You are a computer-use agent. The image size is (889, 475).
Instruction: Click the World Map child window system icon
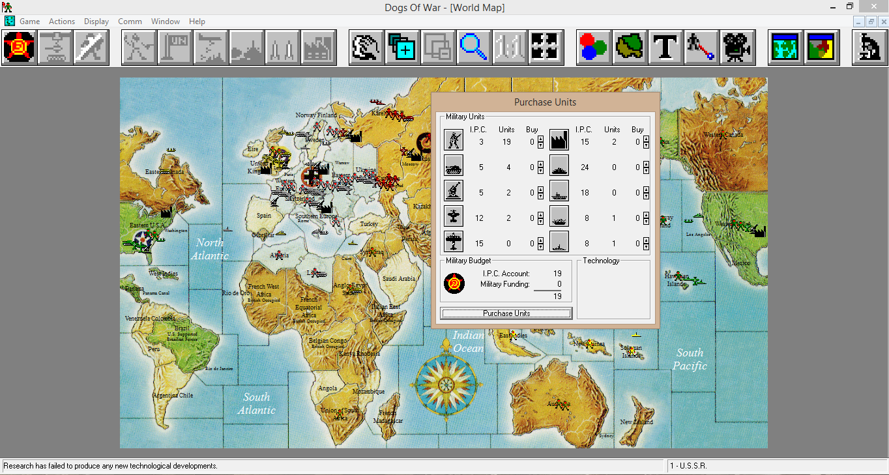(x=9, y=22)
